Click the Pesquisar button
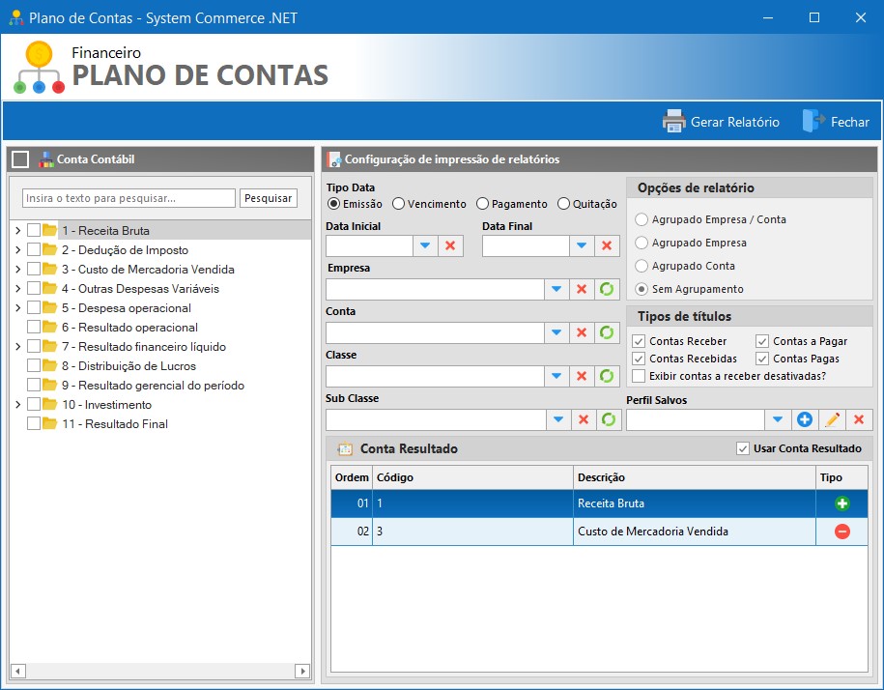 (x=270, y=197)
